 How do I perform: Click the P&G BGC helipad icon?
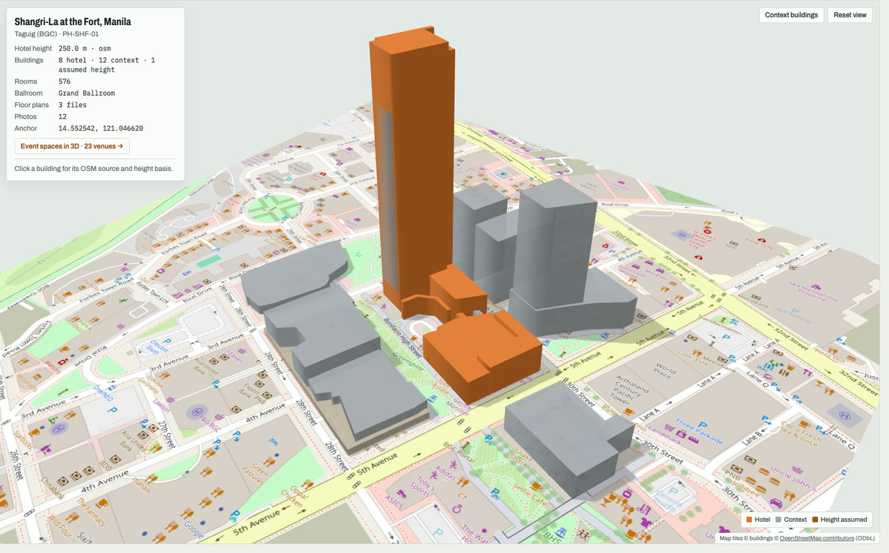[197, 412]
